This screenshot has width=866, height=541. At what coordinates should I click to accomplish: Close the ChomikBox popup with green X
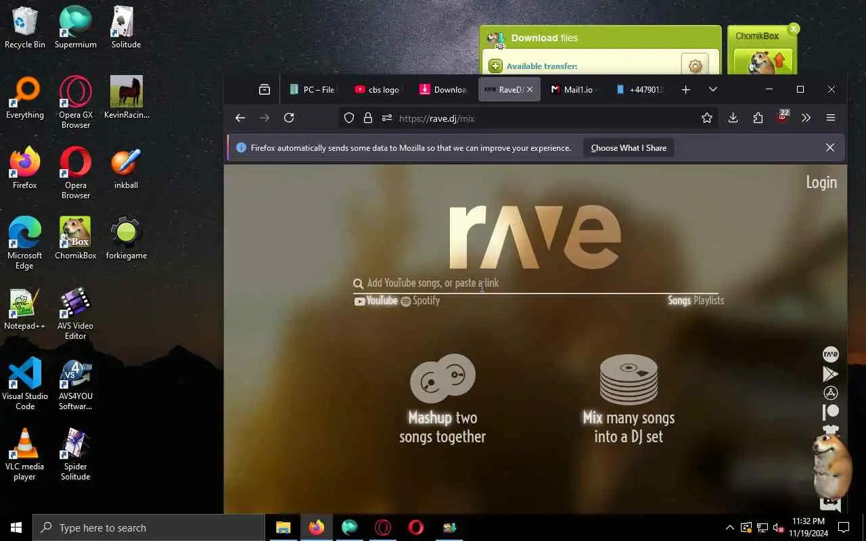click(794, 28)
